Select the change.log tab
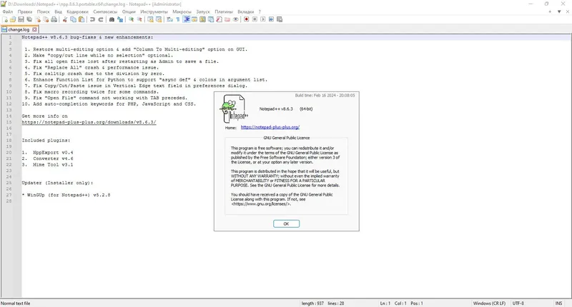The width and height of the screenshot is (572, 307). [x=19, y=29]
